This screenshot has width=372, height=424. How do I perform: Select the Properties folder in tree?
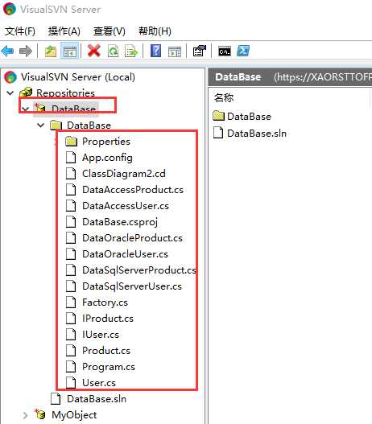[x=106, y=142]
